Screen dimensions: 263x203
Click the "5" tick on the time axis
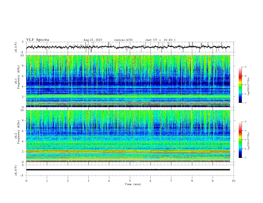pyautogui.click(x=130, y=181)
